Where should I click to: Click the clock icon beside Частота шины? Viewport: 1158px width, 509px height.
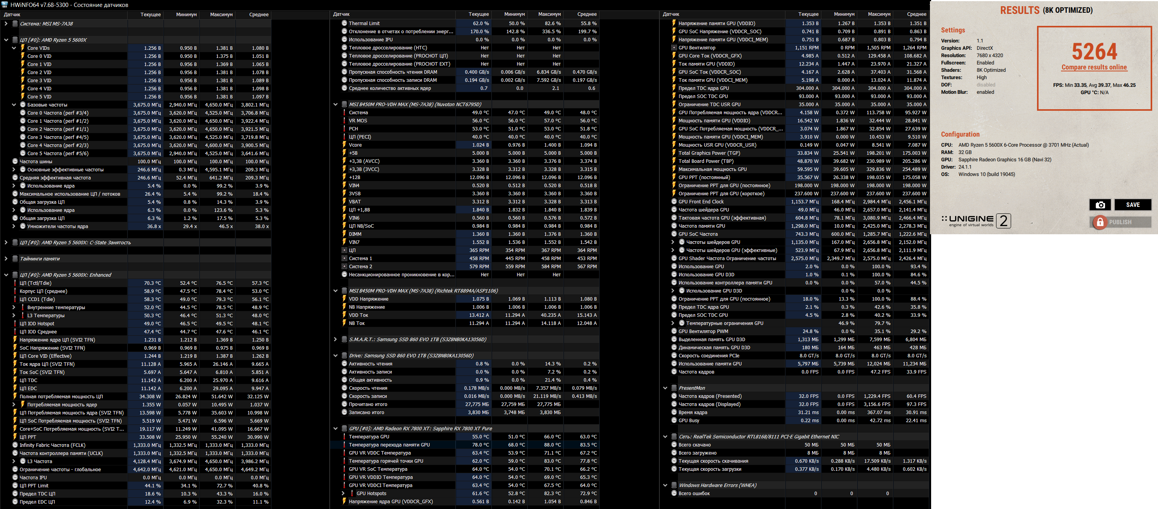[15, 162]
